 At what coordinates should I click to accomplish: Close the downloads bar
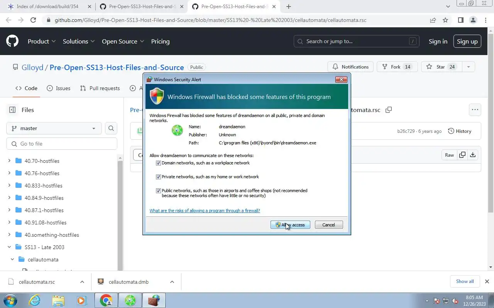(x=487, y=281)
